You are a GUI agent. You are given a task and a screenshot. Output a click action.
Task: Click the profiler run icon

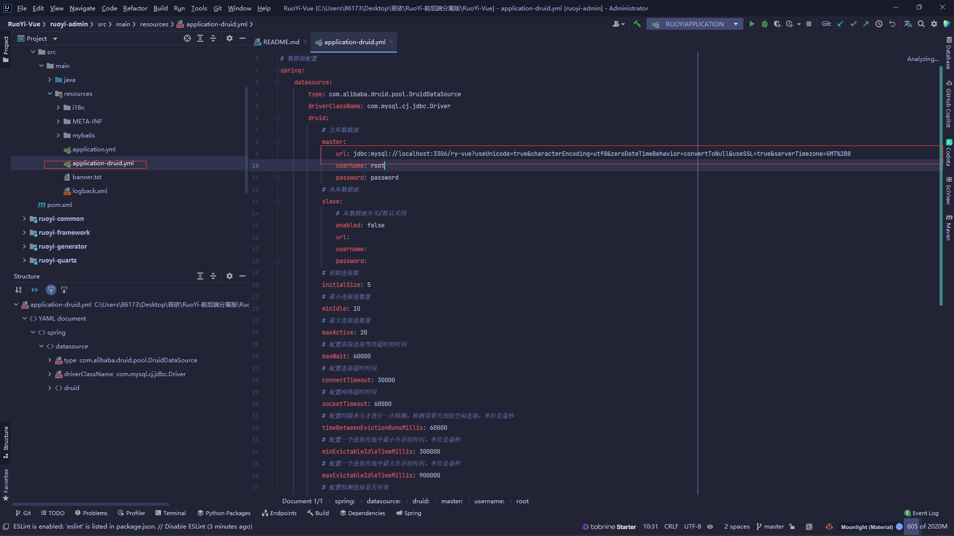790,24
